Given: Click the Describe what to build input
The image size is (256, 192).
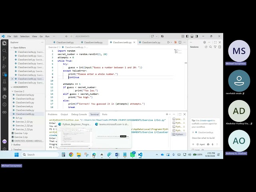Looking at the screenshot, I should [203, 138].
